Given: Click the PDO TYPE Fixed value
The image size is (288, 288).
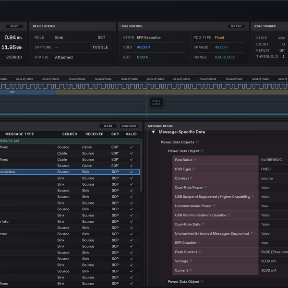Looking at the screenshot, I should pos(219,37).
